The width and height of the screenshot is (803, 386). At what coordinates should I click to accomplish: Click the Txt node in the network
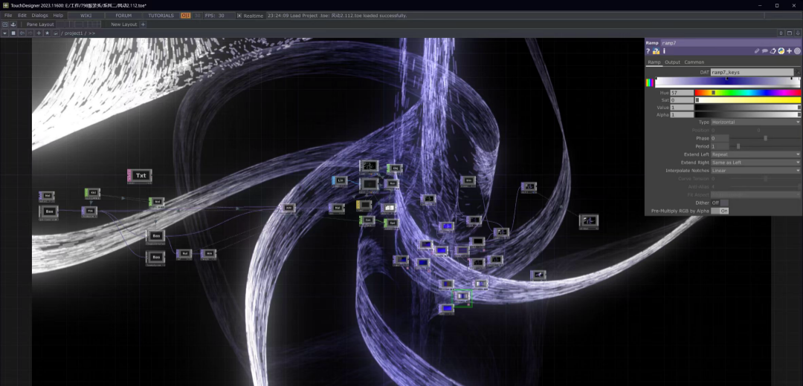(140, 176)
